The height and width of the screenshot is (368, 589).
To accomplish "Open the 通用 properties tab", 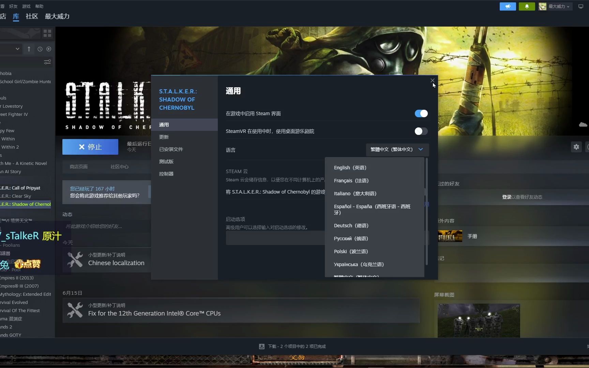I will coord(184,125).
